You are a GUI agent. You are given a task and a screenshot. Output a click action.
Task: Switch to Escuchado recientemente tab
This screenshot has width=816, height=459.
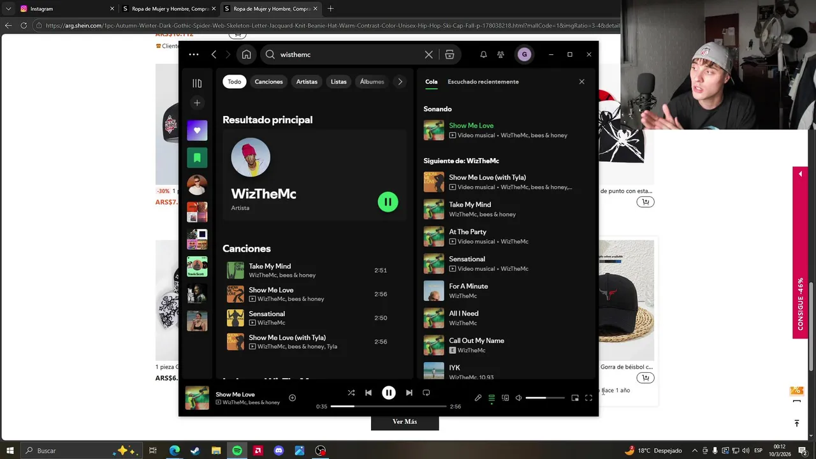[483, 82]
